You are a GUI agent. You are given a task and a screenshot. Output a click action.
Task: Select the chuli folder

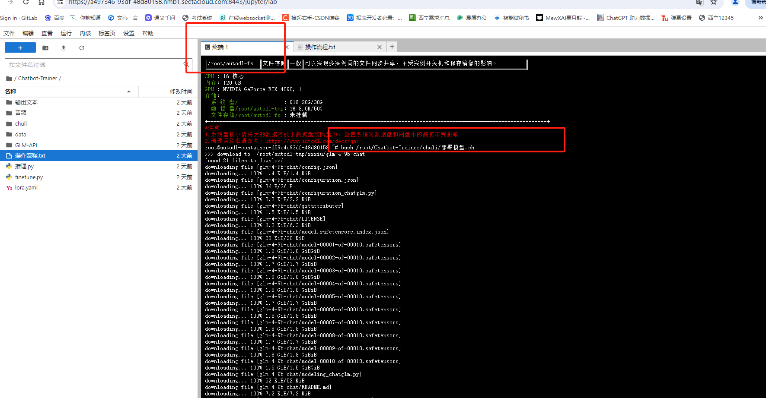click(99, 123)
